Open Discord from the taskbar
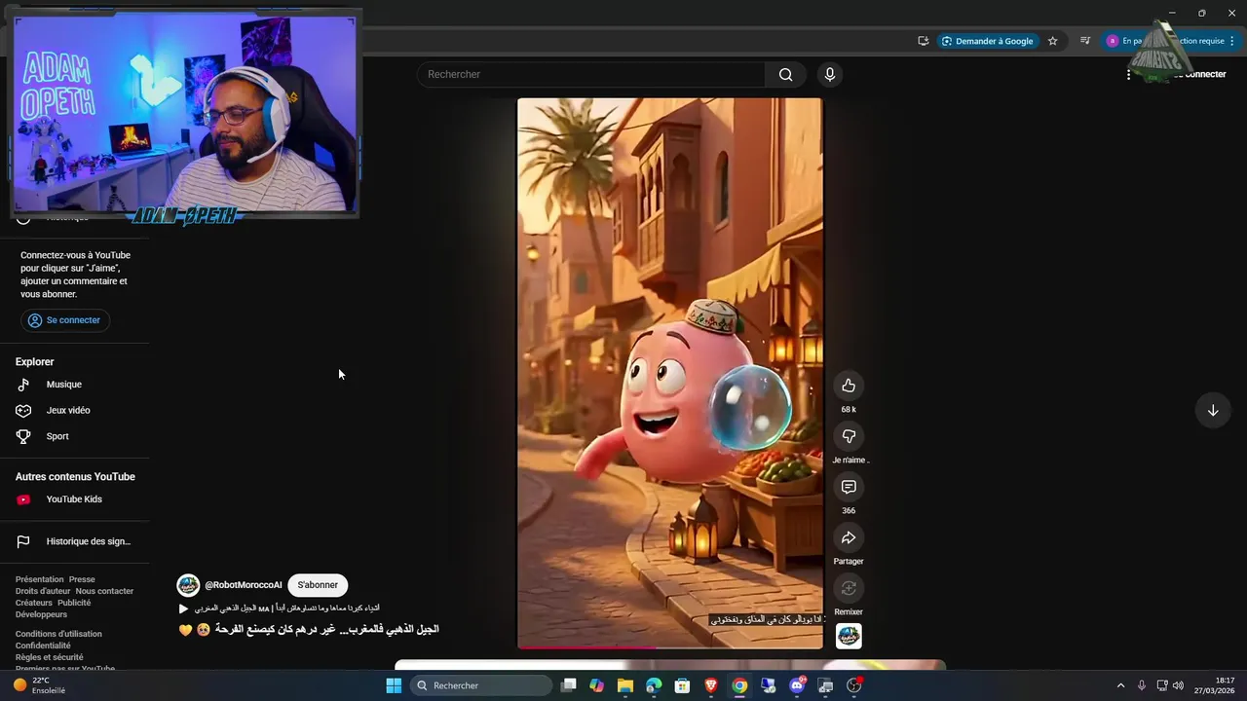The image size is (1247, 701). (x=797, y=685)
